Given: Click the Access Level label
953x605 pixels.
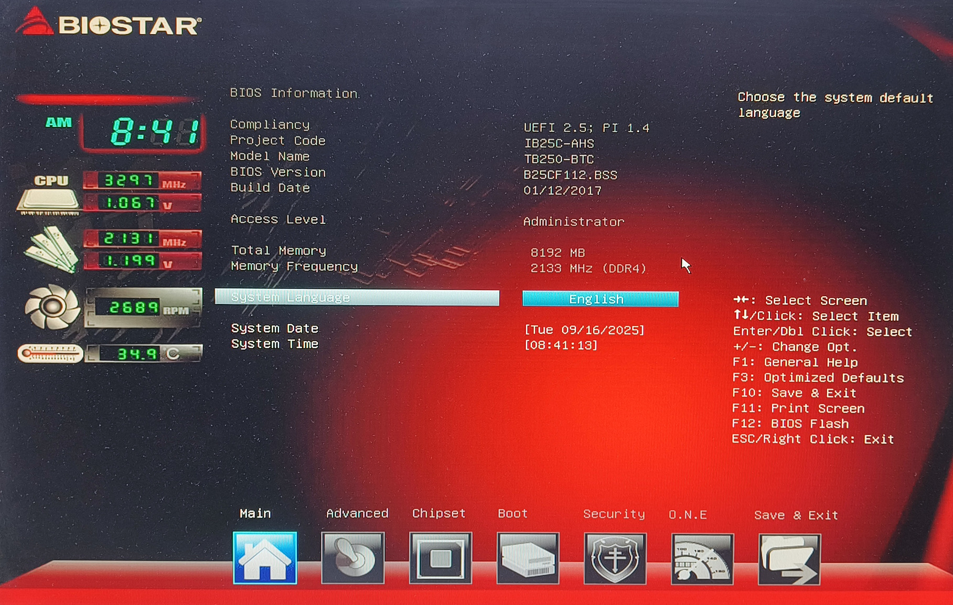Looking at the screenshot, I should [279, 219].
